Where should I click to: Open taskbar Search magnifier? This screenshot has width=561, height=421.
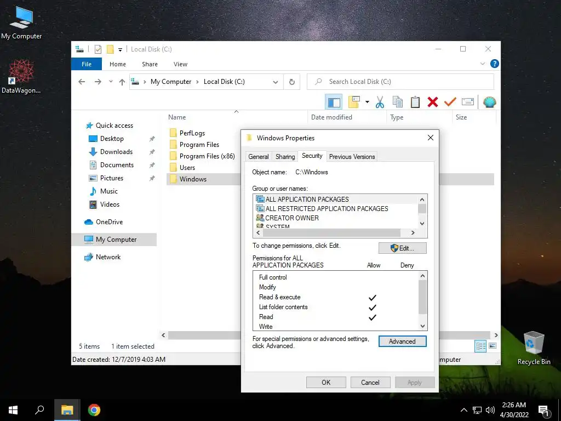39,410
